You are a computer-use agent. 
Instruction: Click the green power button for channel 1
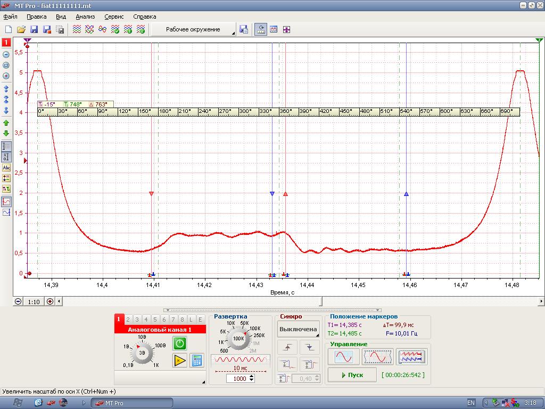point(180,343)
